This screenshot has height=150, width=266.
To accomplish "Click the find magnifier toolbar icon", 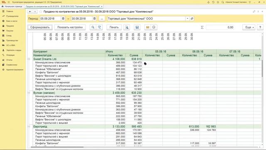I will click(x=93, y=27).
